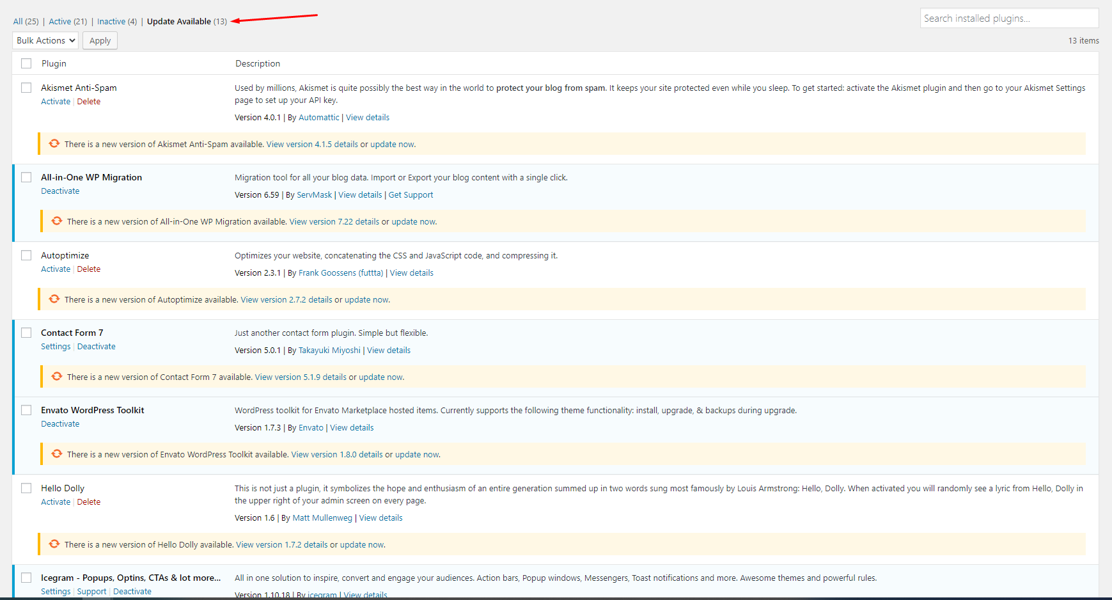Screen dimensions: 1112x600
Task: Tick the Envato WordPress Toolkit checkbox
Action: point(26,410)
